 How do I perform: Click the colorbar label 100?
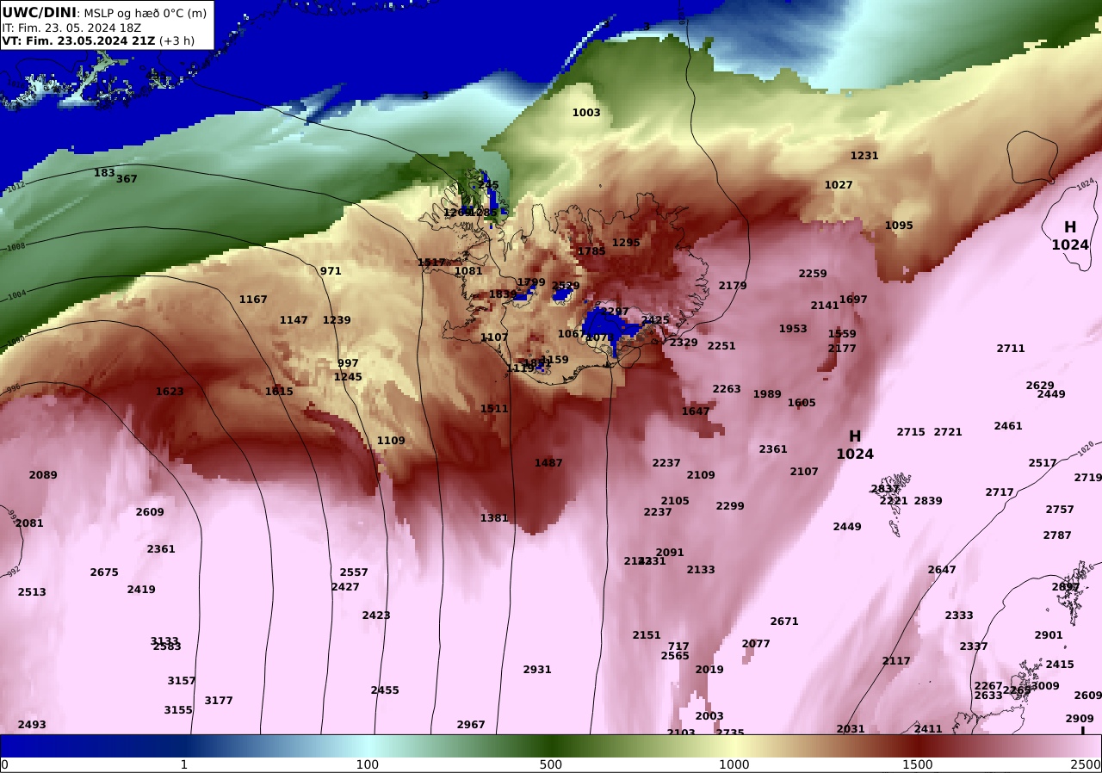(x=368, y=764)
